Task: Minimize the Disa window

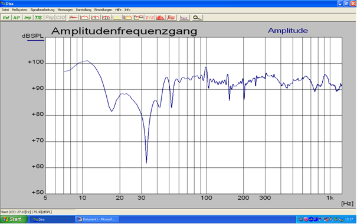Action: 340,4
